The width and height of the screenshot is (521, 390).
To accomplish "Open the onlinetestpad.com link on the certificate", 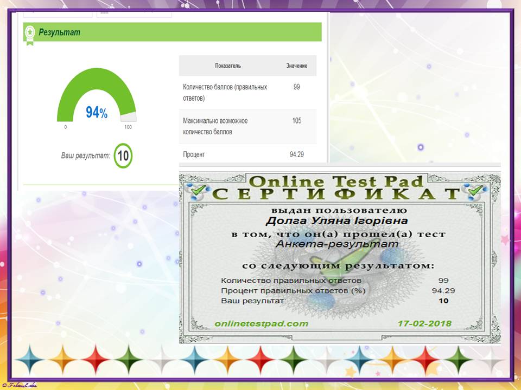I will coord(262,324).
